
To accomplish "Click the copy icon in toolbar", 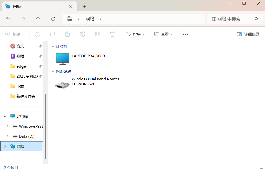I will 52,34.
